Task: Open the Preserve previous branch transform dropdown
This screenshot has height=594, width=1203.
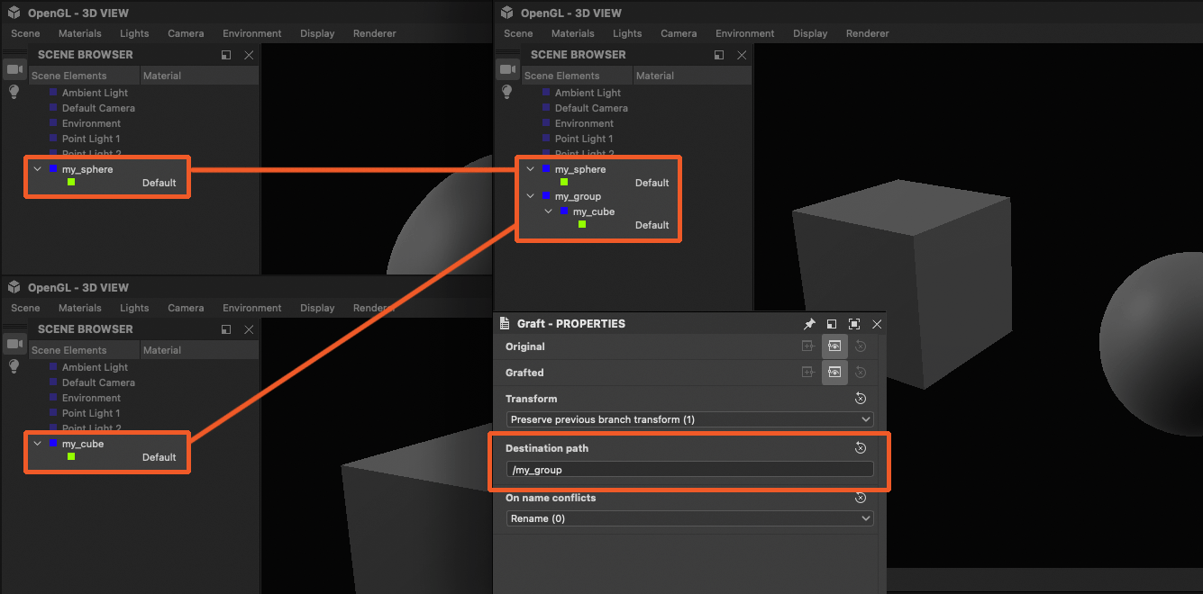Action: [x=689, y=418]
